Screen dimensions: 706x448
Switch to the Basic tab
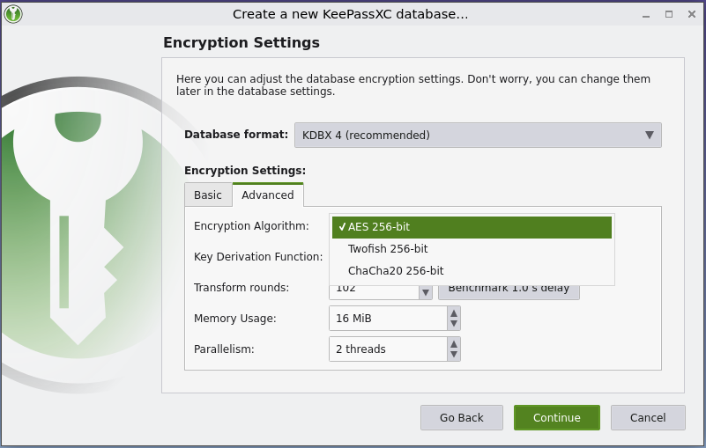(208, 195)
